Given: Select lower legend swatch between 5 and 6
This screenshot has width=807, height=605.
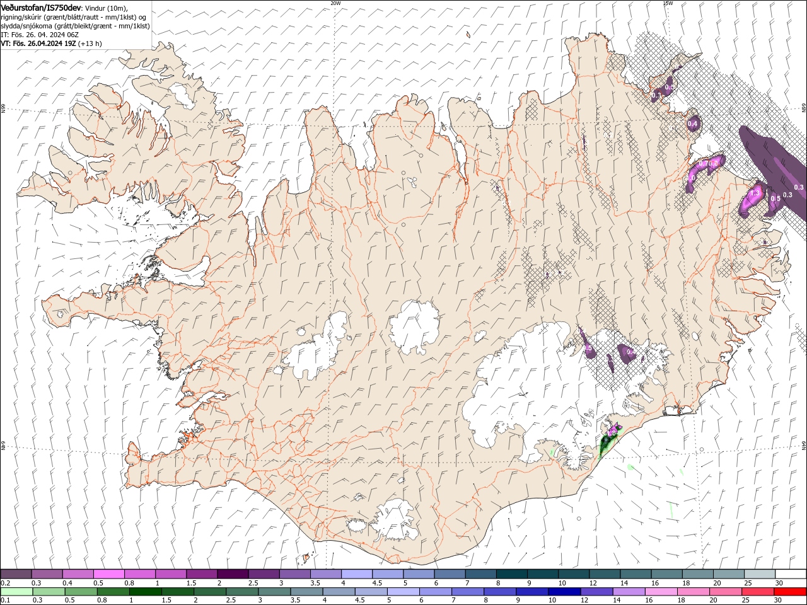Looking at the screenshot, I should click(403, 591).
